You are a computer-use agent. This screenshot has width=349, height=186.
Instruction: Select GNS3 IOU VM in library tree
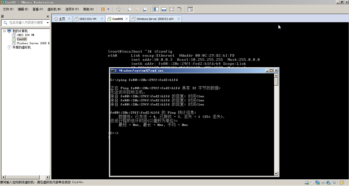[26, 35]
